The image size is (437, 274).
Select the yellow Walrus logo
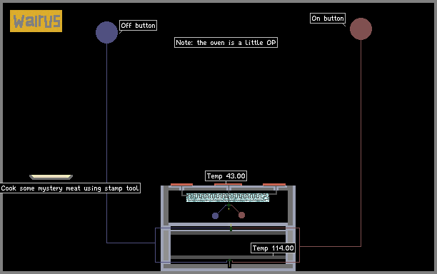click(36, 21)
